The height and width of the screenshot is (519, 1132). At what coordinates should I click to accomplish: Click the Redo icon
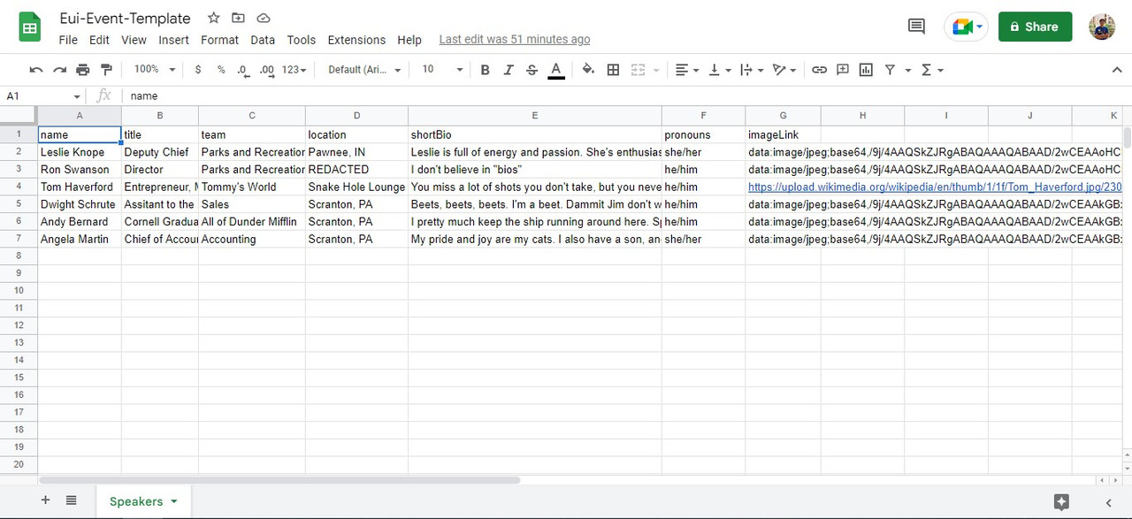point(59,70)
